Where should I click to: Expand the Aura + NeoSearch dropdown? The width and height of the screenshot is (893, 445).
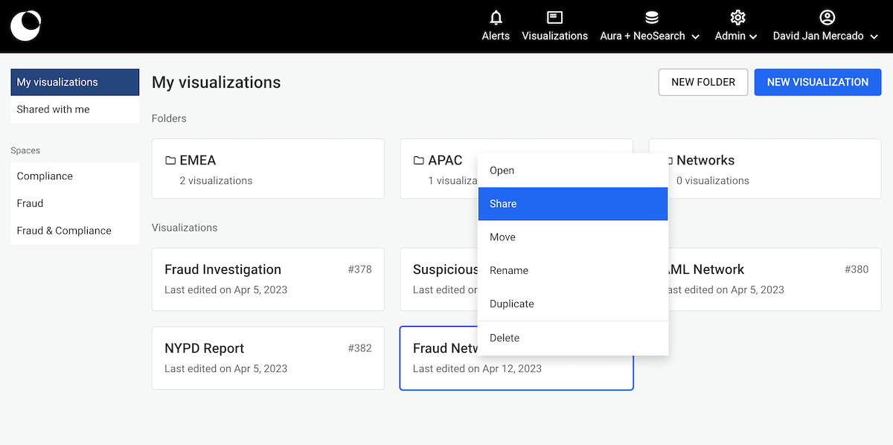[x=695, y=36]
